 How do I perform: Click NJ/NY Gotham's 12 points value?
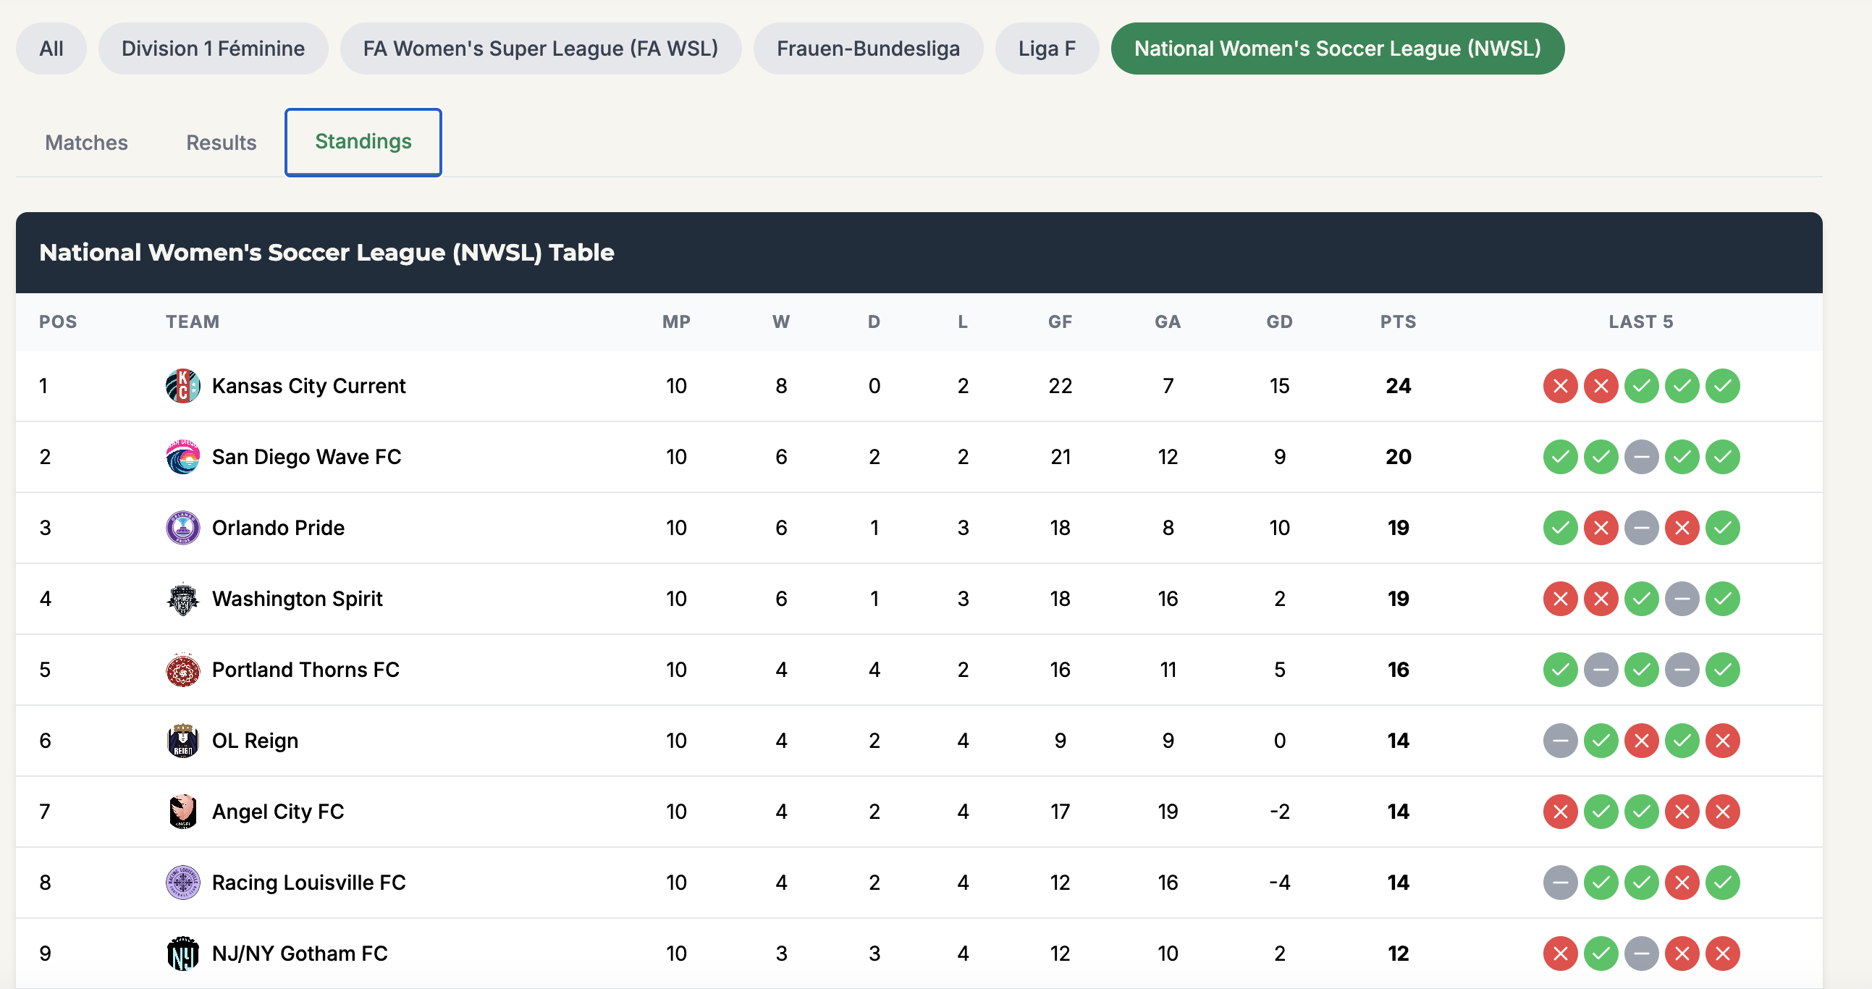1399,954
